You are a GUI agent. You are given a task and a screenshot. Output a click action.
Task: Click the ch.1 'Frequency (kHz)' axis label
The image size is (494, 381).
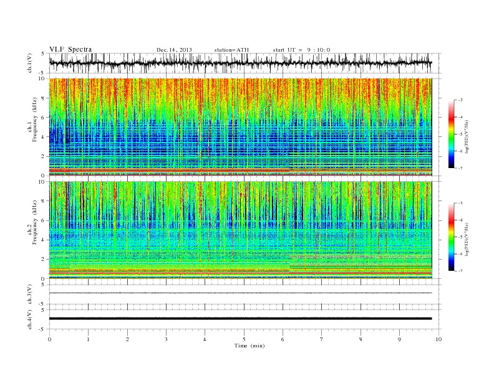pyautogui.click(x=35, y=120)
